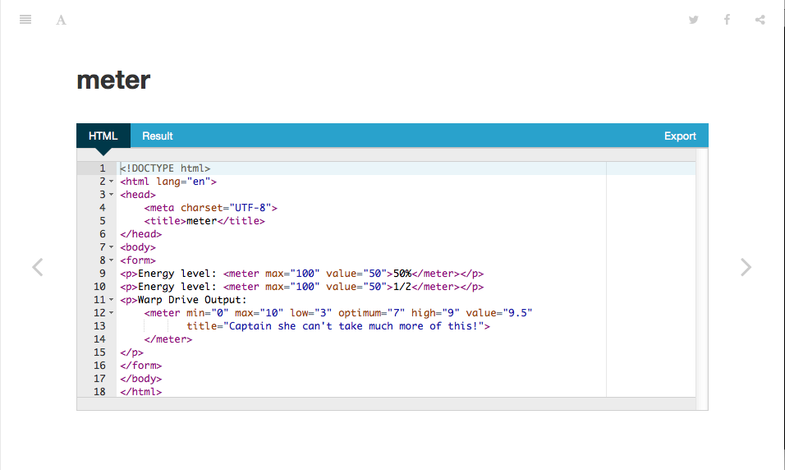The image size is (785, 470).
Task: Select line number 1 in the gutter
Action: pyautogui.click(x=103, y=168)
